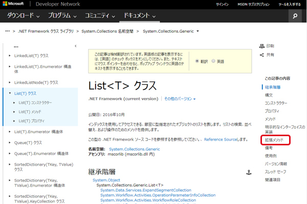Open dropdown arrow after System.Collections.Generic breadcrumb
The image size is (307, 204).
[x=198, y=31]
